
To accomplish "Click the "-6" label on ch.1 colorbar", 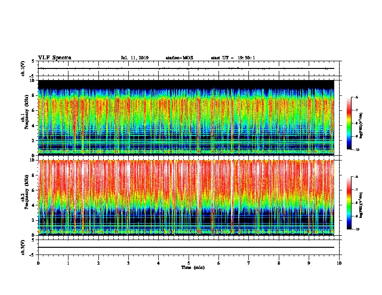I will (x=356, y=97).
